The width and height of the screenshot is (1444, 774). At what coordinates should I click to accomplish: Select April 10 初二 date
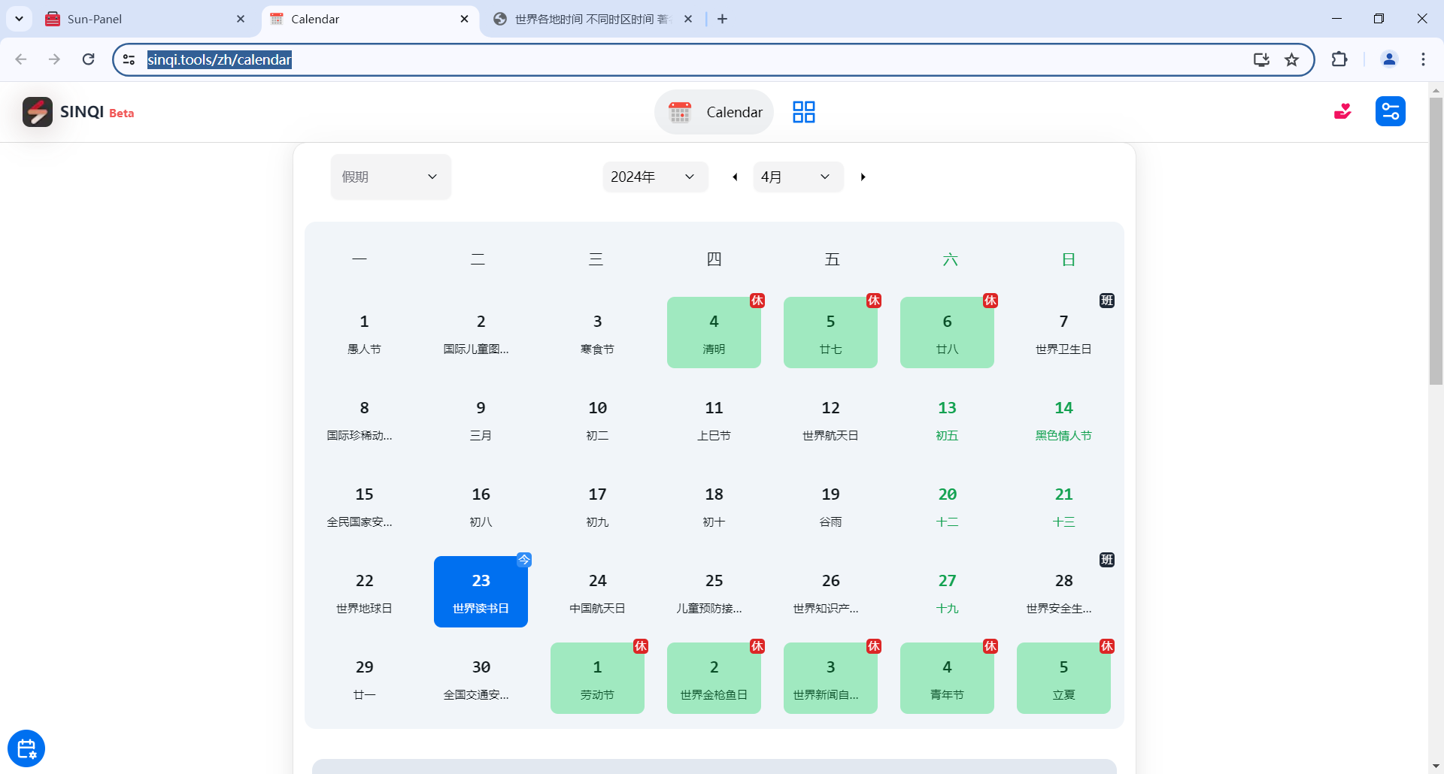pos(597,419)
